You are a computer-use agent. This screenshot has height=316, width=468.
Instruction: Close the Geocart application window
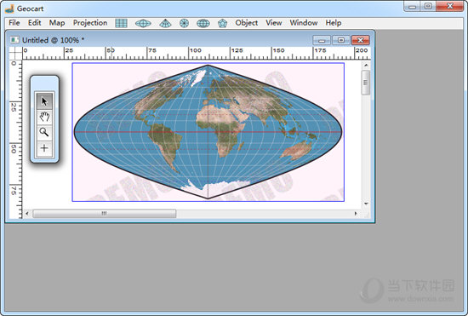tap(450, 6)
